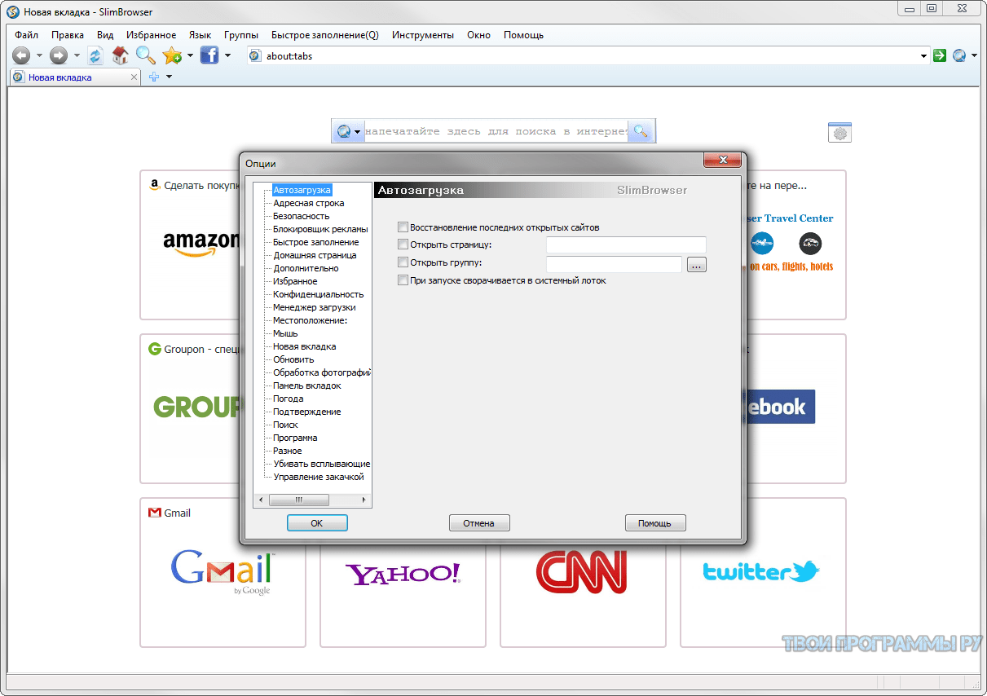The height and width of the screenshot is (696, 987).
Task: Click the options tree scroll right arrow
Action: 364,500
